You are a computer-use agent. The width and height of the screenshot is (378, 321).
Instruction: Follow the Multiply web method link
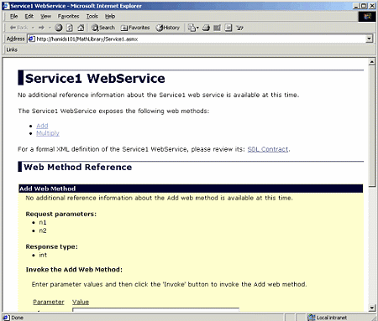click(x=48, y=133)
